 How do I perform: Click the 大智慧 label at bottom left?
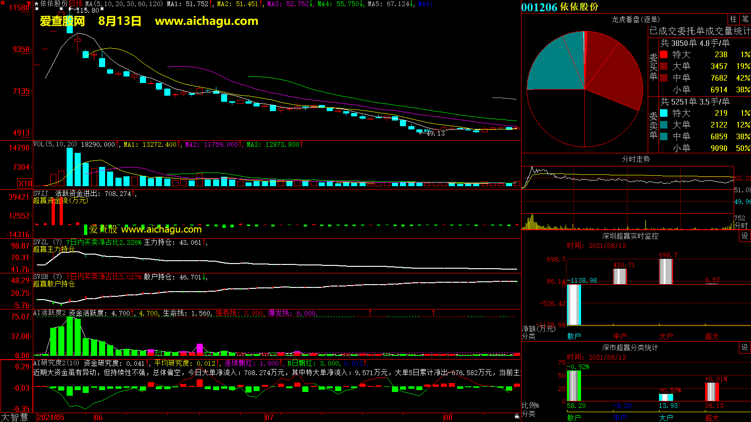pyautogui.click(x=15, y=417)
